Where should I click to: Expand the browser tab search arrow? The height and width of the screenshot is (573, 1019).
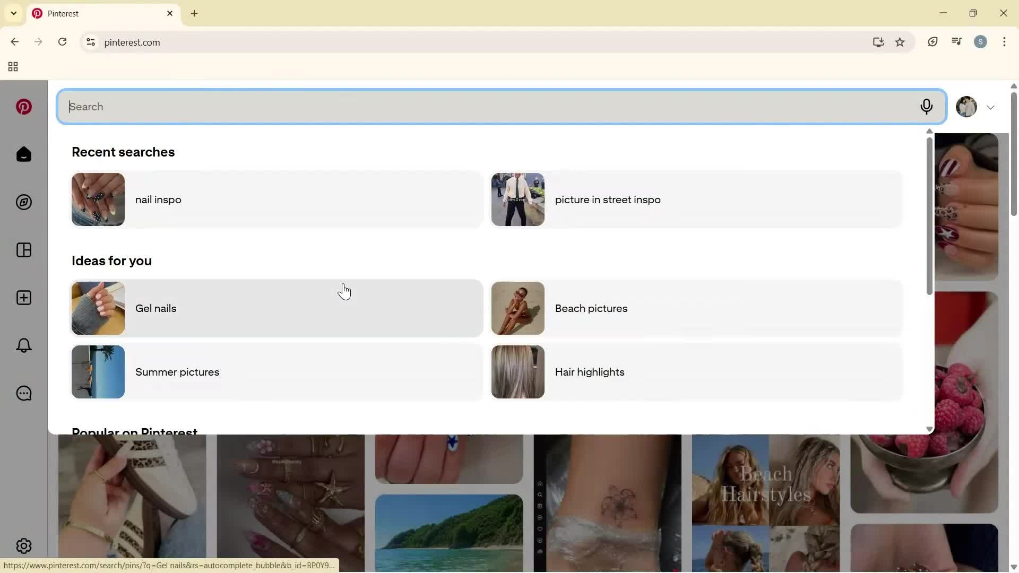pos(13,13)
